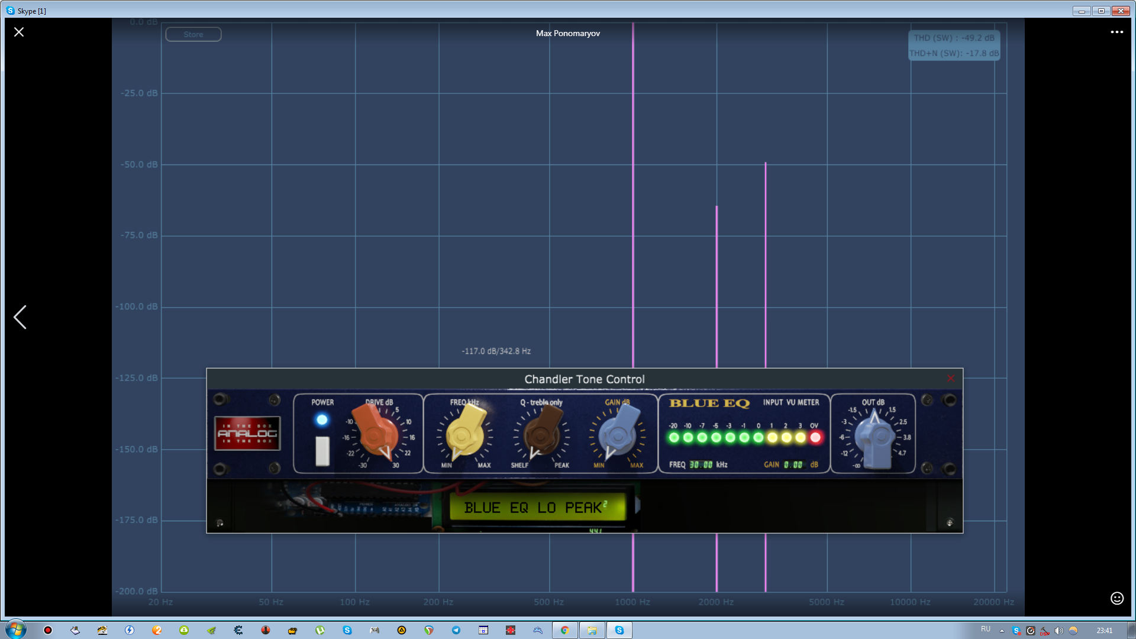Screen dimensions: 1136x639
Task: Click the RU language indicator
Action: pos(986,629)
